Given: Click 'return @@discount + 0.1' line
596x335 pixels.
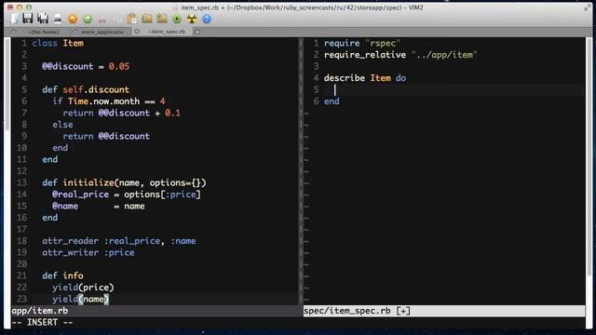Looking at the screenshot, I should [122, 113].
